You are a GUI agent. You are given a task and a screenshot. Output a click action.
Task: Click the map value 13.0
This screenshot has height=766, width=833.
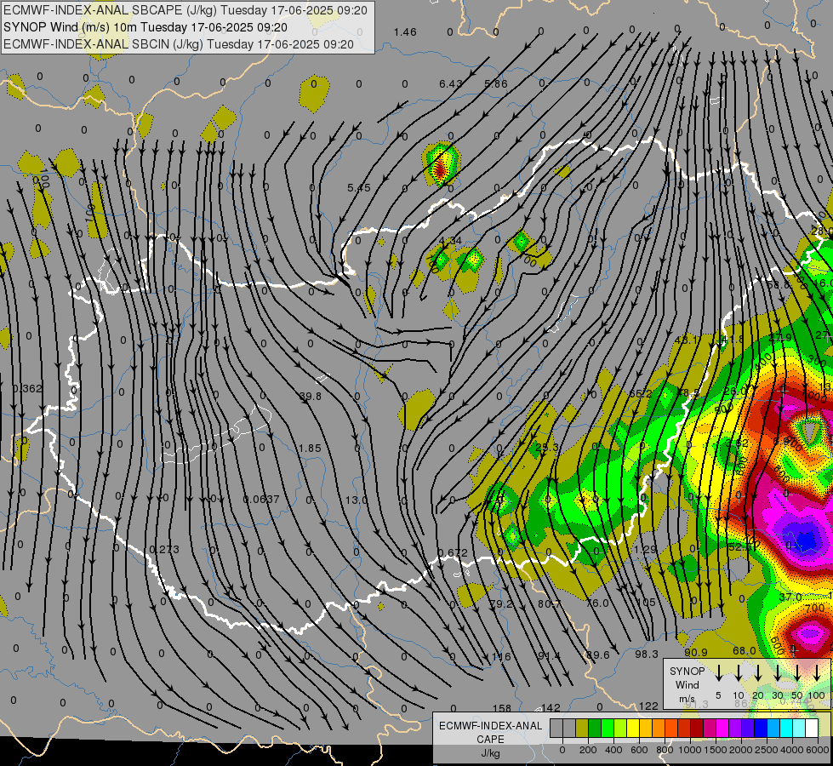pos(356,500)
